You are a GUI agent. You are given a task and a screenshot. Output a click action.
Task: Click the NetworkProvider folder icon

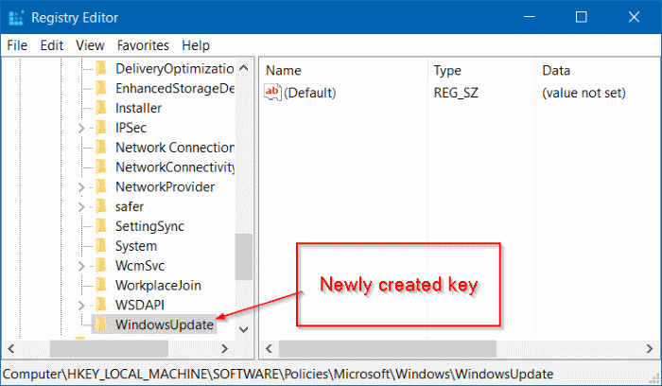pos(101,186)
